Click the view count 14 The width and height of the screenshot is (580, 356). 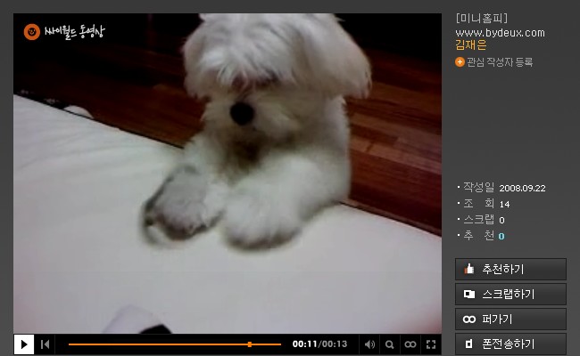[504, 205]
